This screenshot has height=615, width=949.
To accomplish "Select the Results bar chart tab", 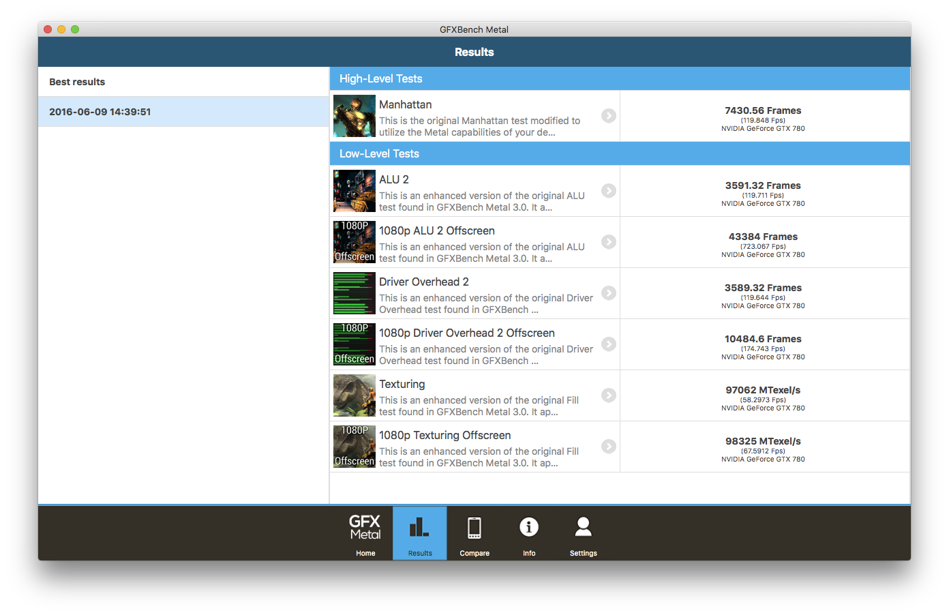I will (420, 533).
